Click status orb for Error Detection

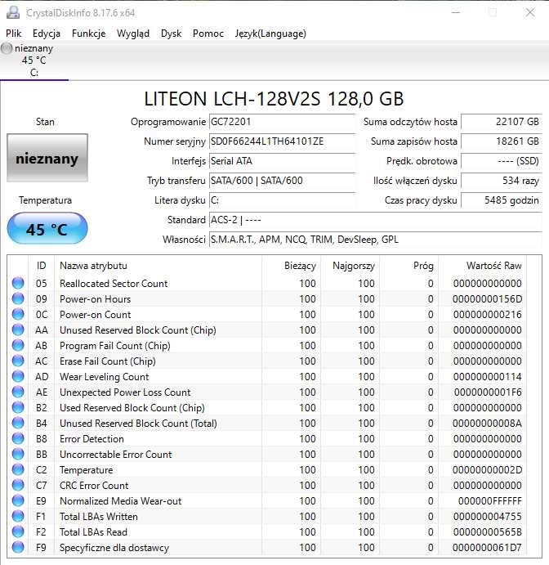point(18,438)
